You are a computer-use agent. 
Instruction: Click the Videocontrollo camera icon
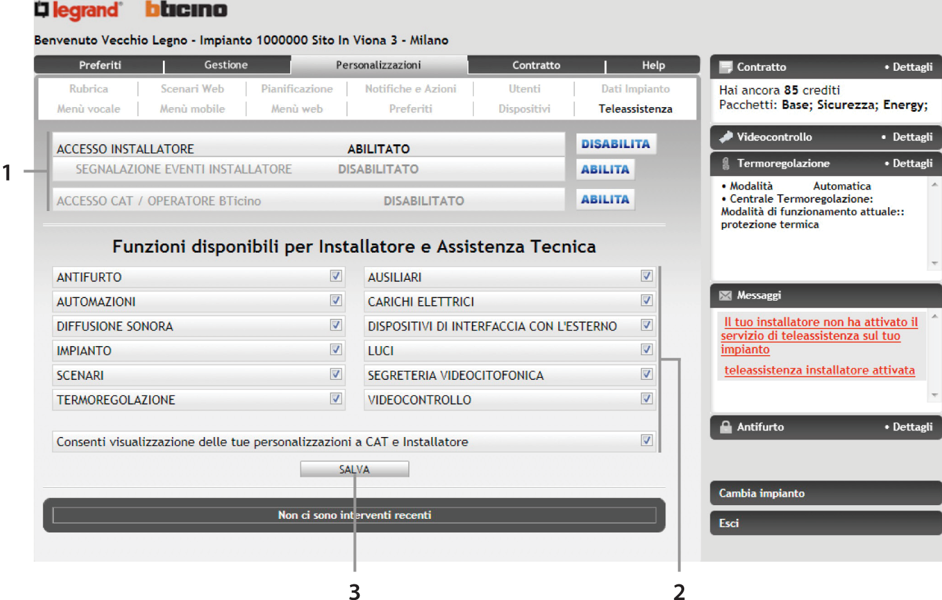tap(725, 137)
